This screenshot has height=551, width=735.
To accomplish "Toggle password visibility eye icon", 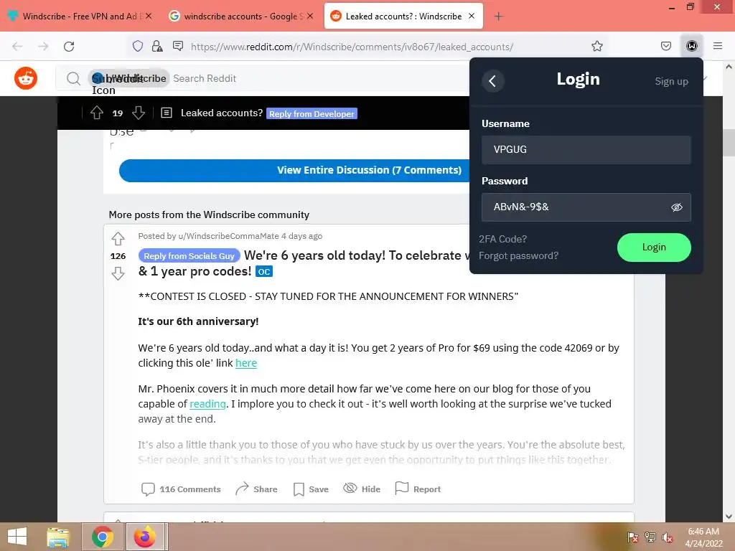I will [x=676, y=207].
